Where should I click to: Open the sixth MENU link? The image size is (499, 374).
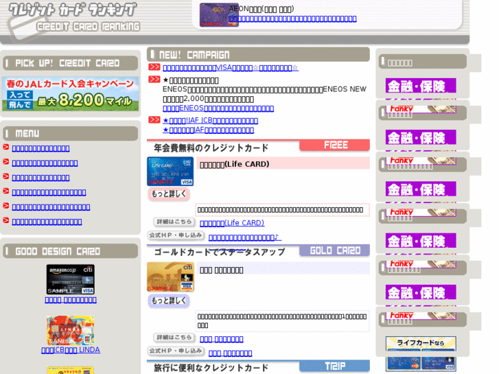pos(47,222)
